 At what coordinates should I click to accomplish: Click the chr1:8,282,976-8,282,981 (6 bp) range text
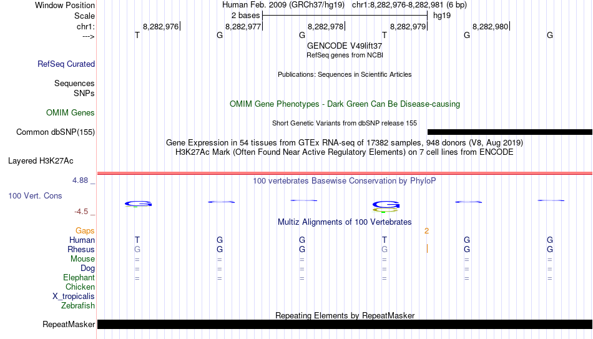tap(409, 5)
